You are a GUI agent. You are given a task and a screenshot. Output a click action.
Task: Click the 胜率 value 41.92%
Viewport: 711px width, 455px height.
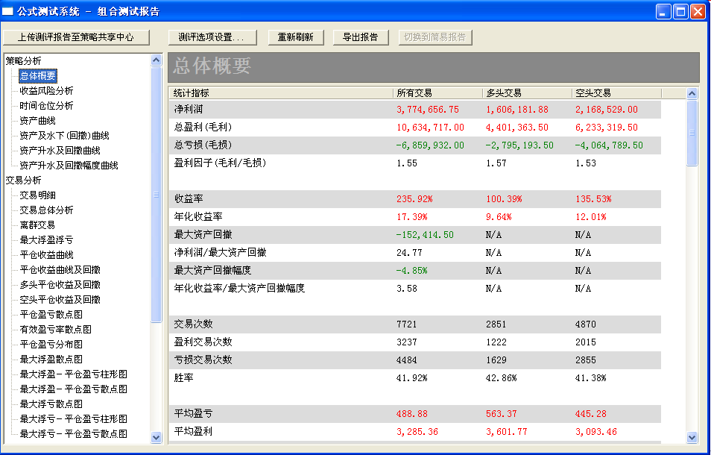pyautogui.click(x=411, y=377)
